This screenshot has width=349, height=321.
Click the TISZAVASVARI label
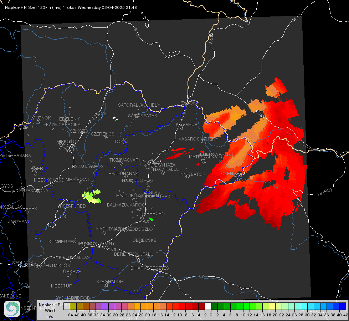click(x=125, y=160)
